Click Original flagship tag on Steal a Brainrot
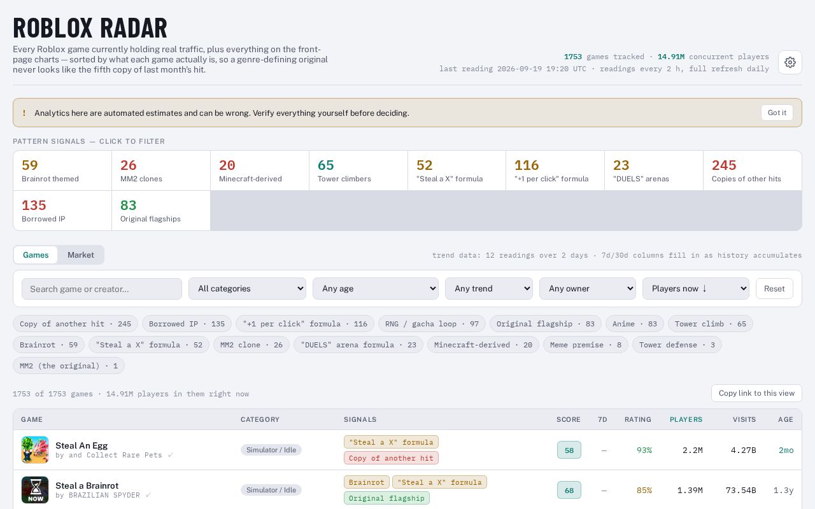Screen dimensions: 815x509 pos(386,498)
